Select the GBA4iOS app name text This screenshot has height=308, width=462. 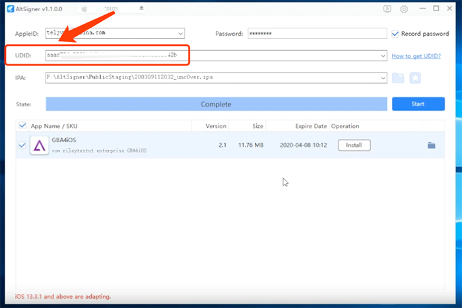64,140
